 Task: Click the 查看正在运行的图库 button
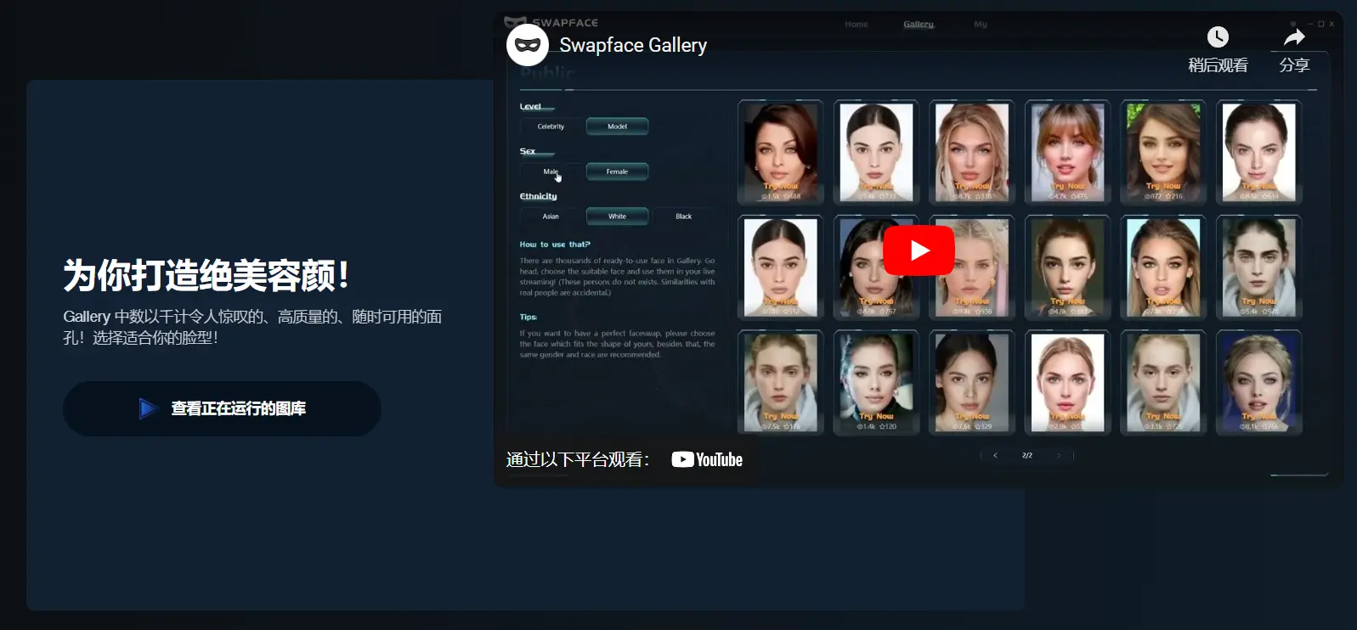(222, 408)
